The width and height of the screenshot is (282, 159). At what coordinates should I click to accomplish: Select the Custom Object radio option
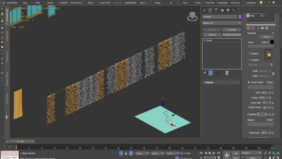click(x=249, y=82)
